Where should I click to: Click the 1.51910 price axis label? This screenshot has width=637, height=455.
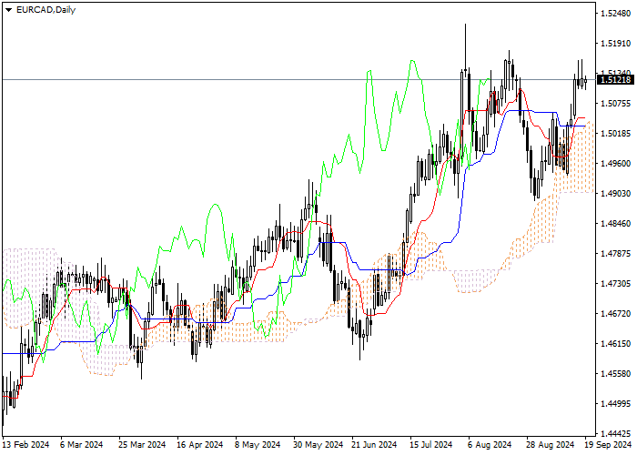click(x=615, y=44)
